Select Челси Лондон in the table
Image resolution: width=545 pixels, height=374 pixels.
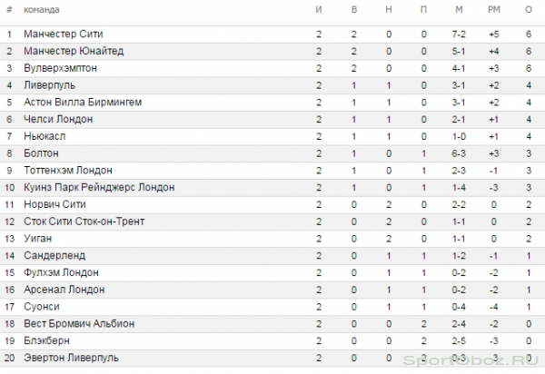pos(58,119)
